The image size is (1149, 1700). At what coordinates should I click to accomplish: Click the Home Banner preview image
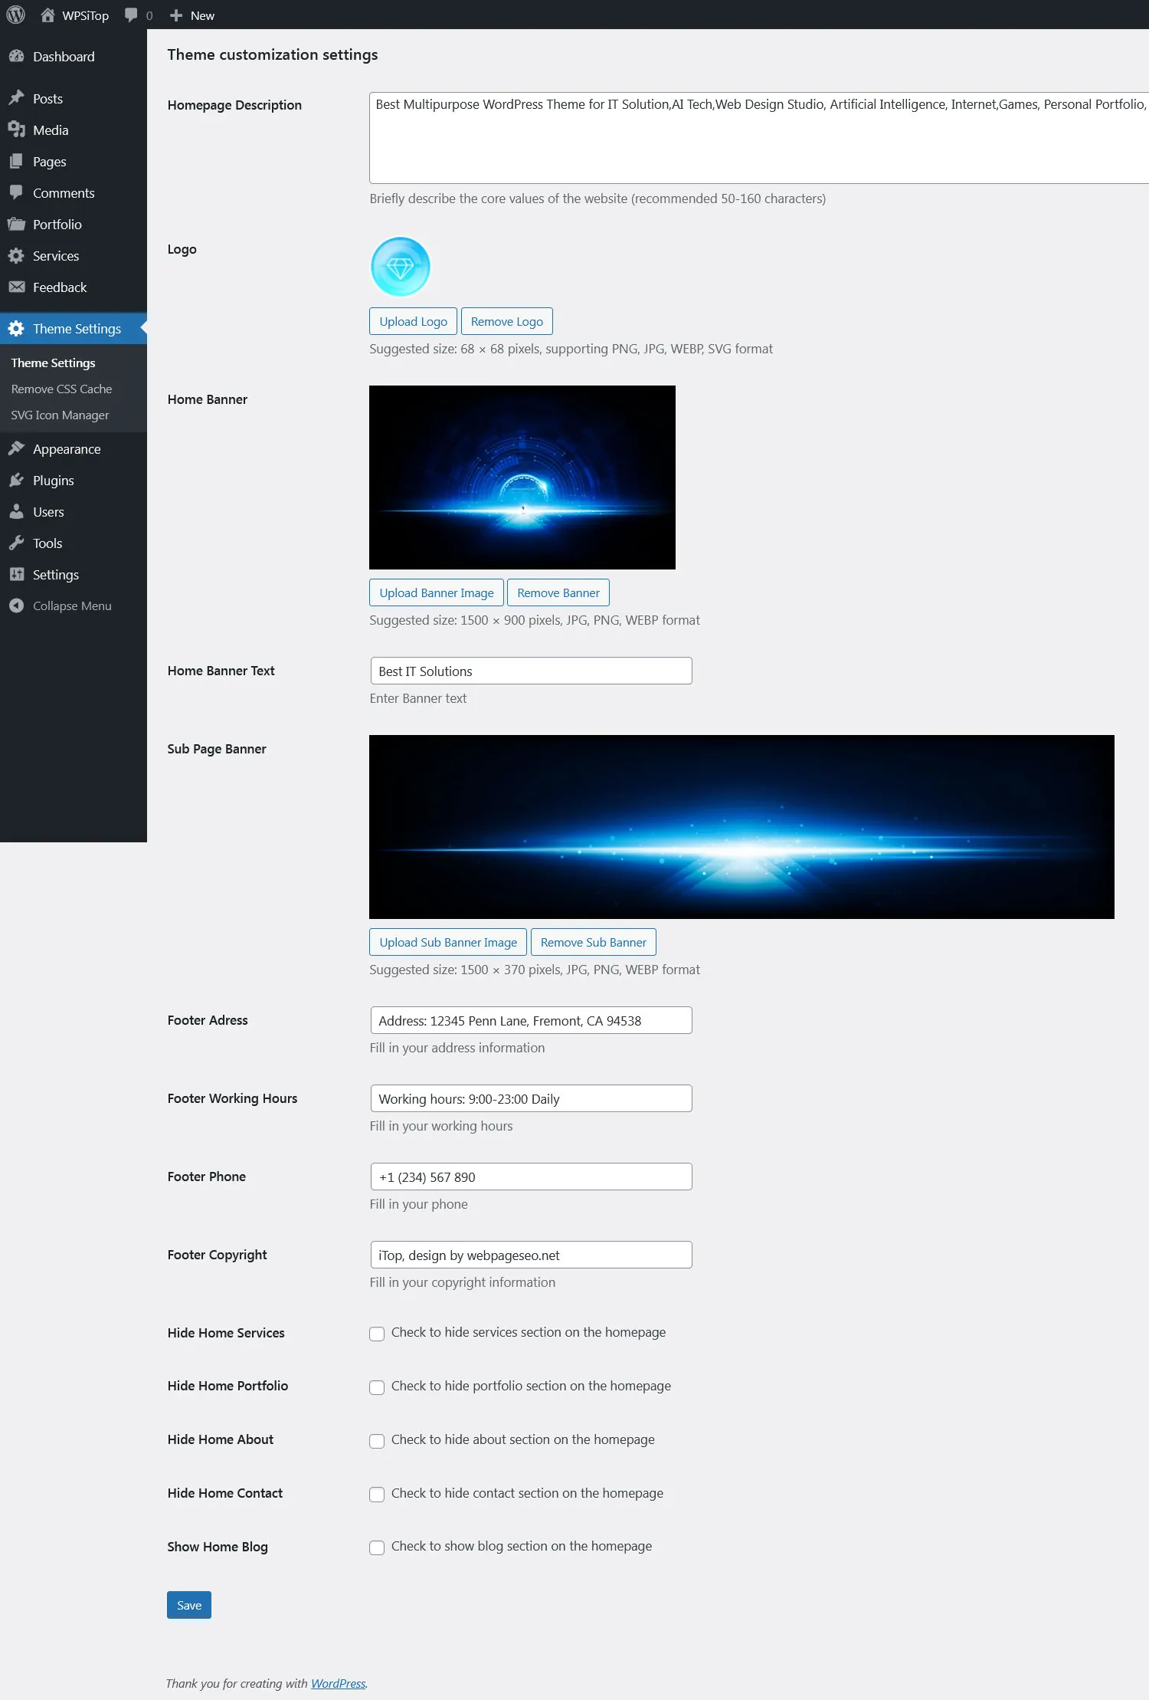pyautogui.click(x=522, y=478)
